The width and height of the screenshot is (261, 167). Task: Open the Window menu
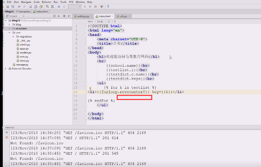click(x=80, y=2)
